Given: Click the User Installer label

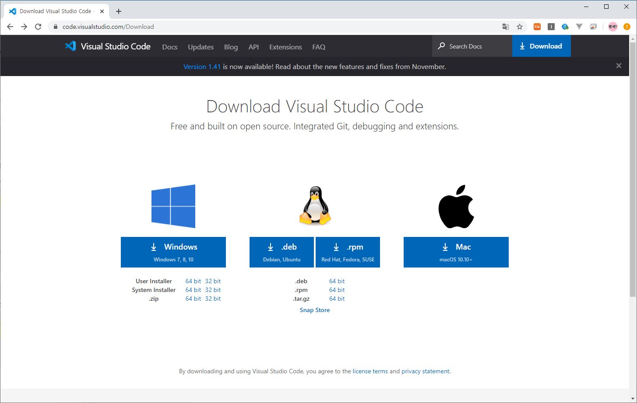Looking at the screenshot, I should pos(154,281).
